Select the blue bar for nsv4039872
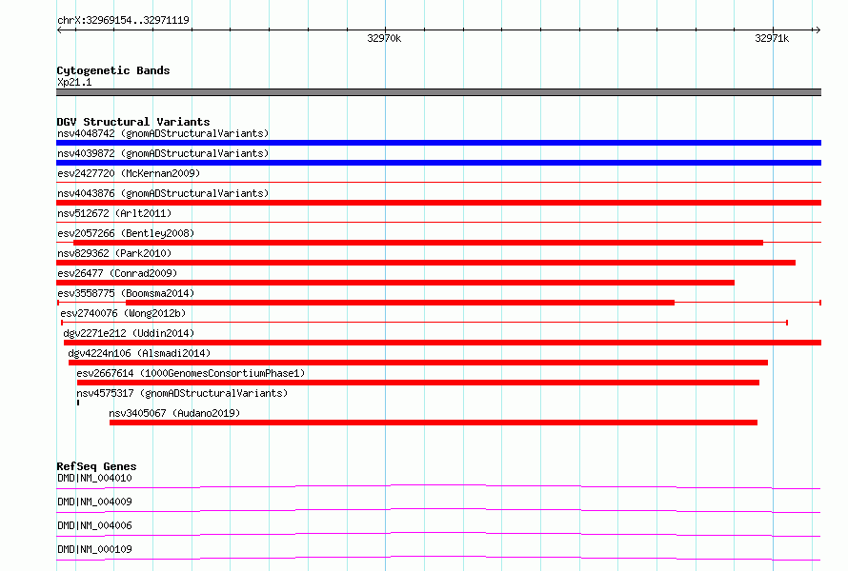 coord(438,163)
